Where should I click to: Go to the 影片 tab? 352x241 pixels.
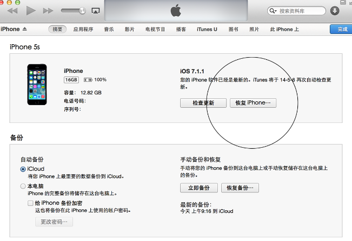[x=130, y=29]
